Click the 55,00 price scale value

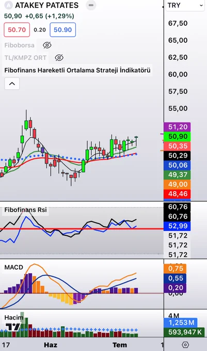[178, 108]
